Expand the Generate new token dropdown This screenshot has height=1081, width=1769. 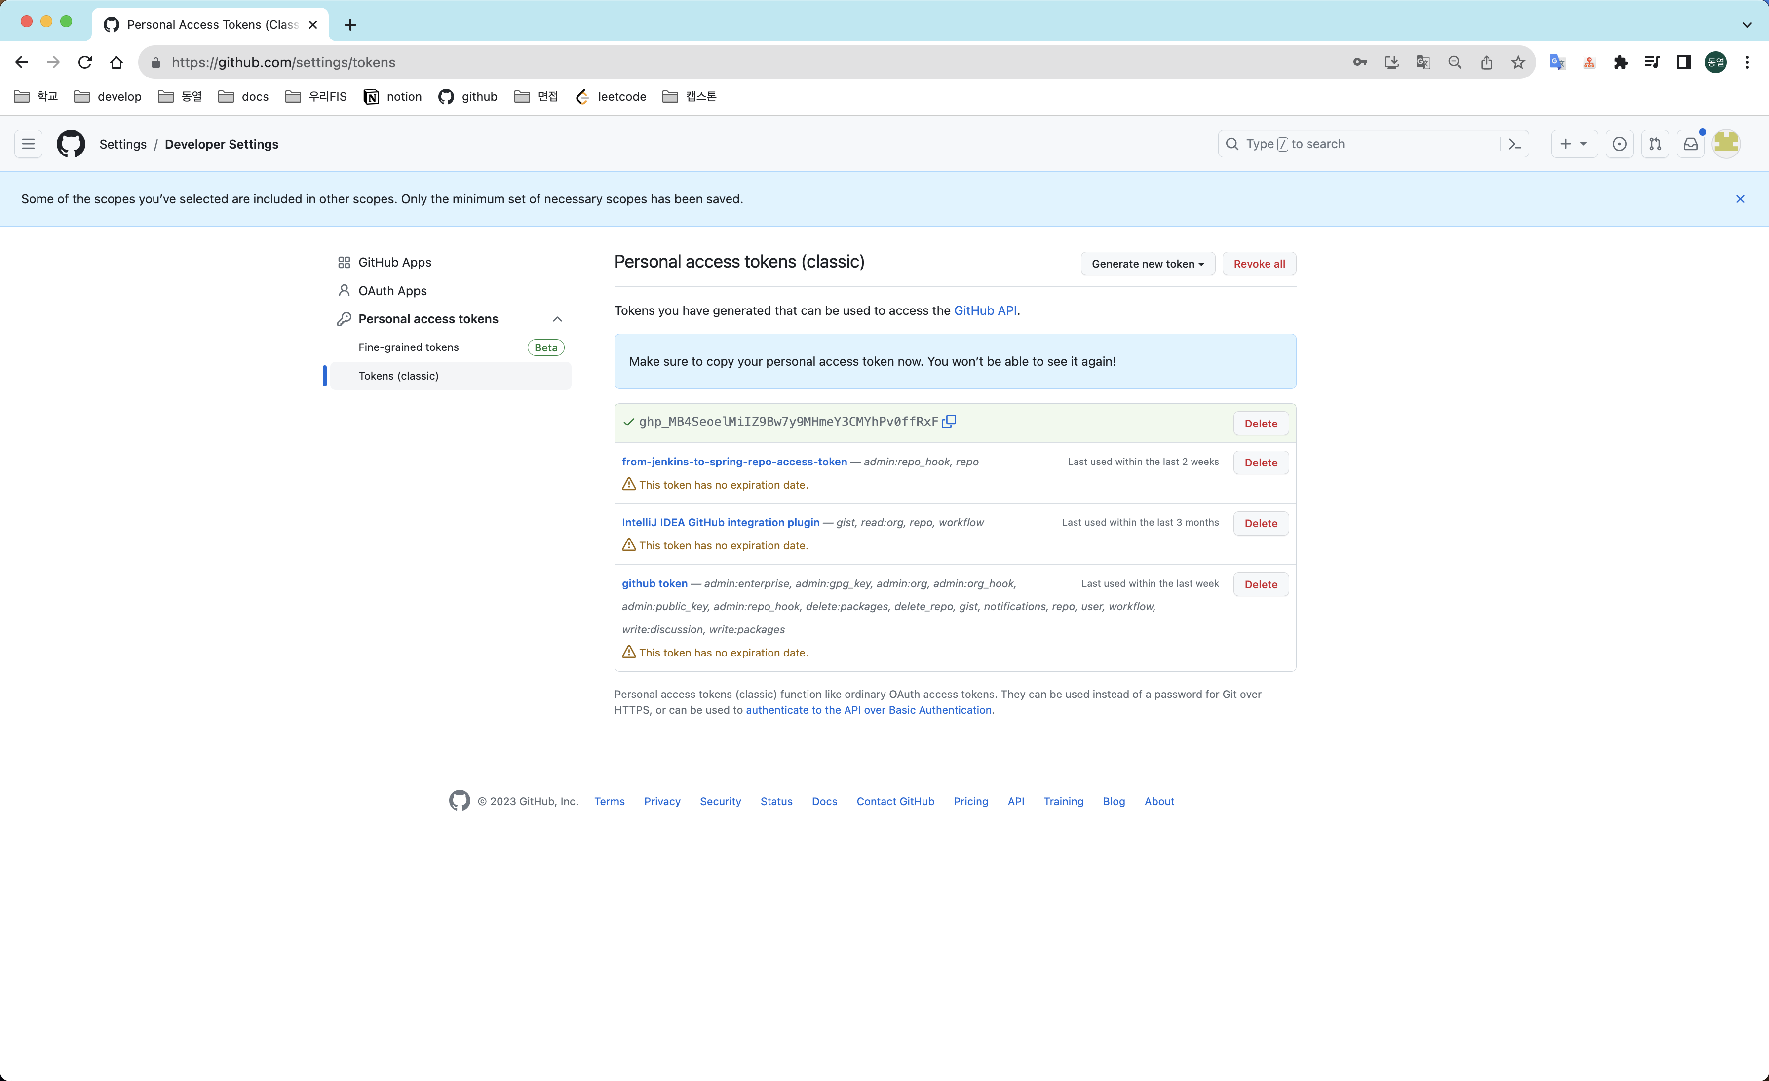coord(1147,264)
